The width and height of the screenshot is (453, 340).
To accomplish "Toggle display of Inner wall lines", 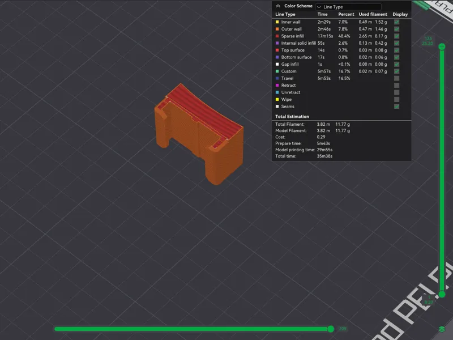I will point(397,22).
